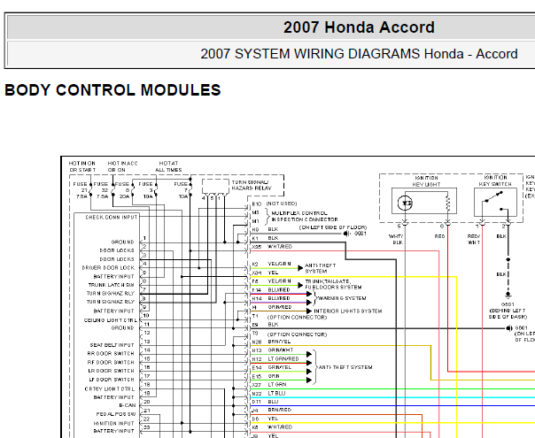
Task: Click the "TRUNK/TAILGATE, FUEL DOORS SYSTEM" reference
Action: pyautogui.click(x=333, y=284)
